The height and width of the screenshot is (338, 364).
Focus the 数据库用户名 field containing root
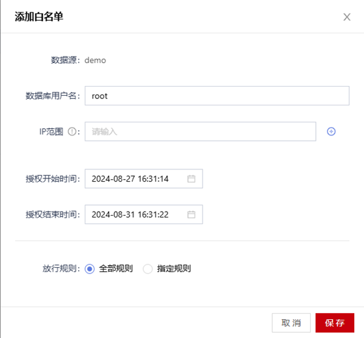(x=217, y=96)
